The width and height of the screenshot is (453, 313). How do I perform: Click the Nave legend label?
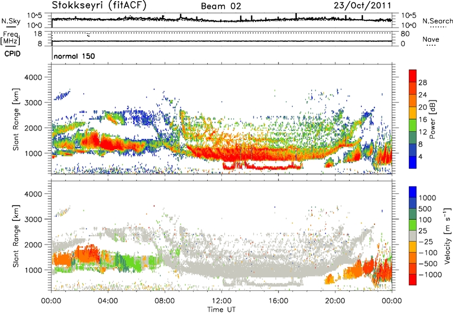coord(431,40)
